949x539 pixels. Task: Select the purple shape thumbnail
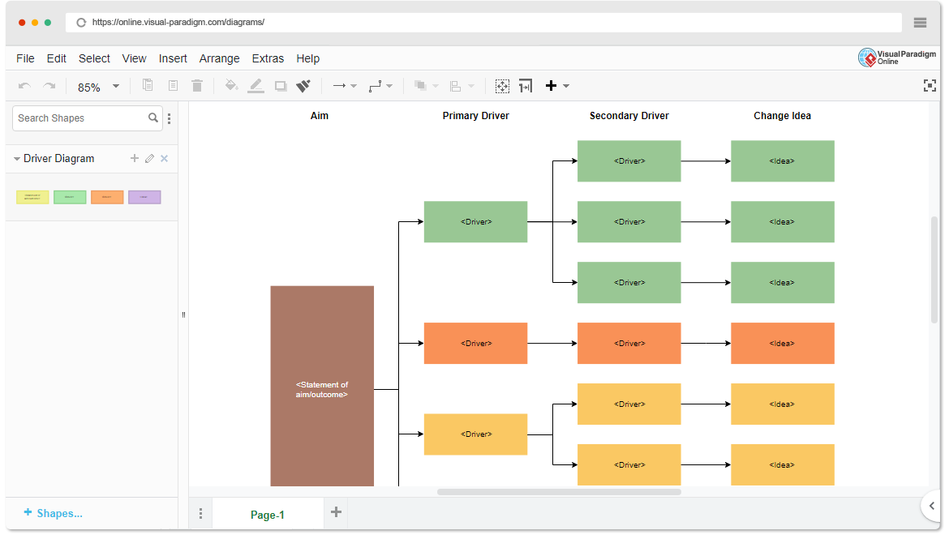pos(144,197)
